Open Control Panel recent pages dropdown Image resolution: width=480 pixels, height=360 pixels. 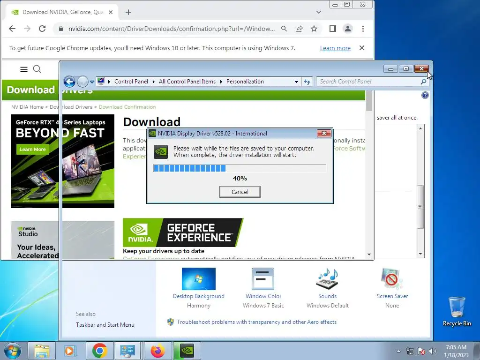coord(92,82)
